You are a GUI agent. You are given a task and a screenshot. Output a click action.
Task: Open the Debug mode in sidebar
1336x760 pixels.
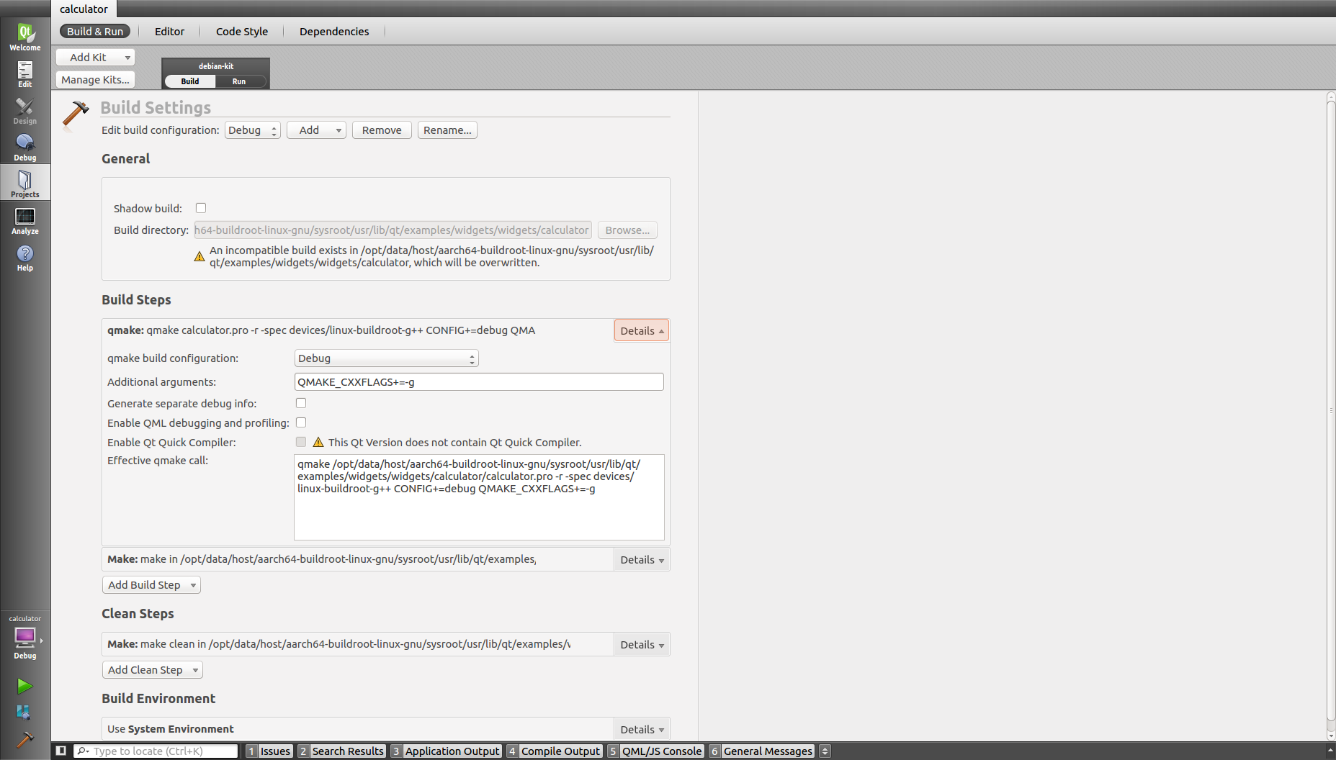tap(24, 148)
